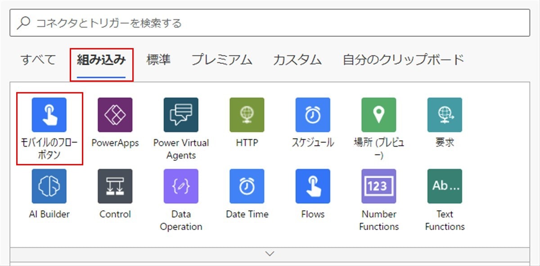The width and height of the screenshot is (540, 266).
Task: Open the Date Time connector icon
Action: (247, 186)
